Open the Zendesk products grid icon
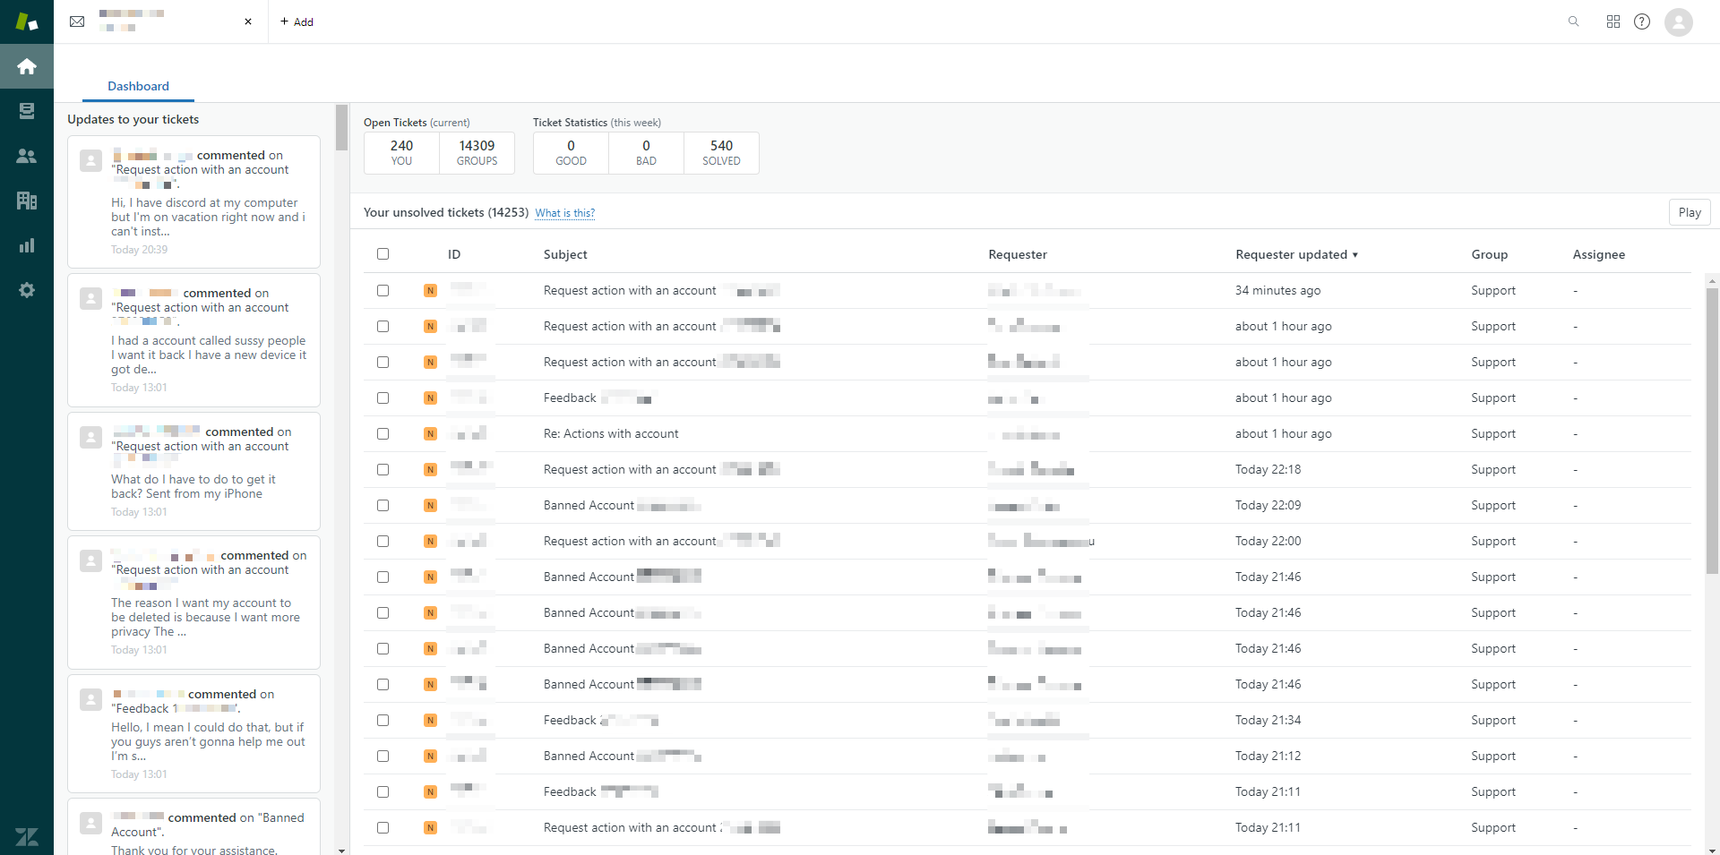This screenshot has width=1720, height=855. pos(1612,21)
